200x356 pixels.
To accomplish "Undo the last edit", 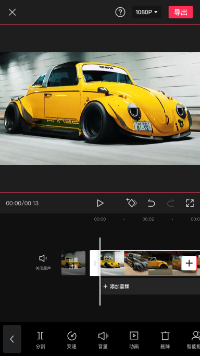I will tap(152, 203).
